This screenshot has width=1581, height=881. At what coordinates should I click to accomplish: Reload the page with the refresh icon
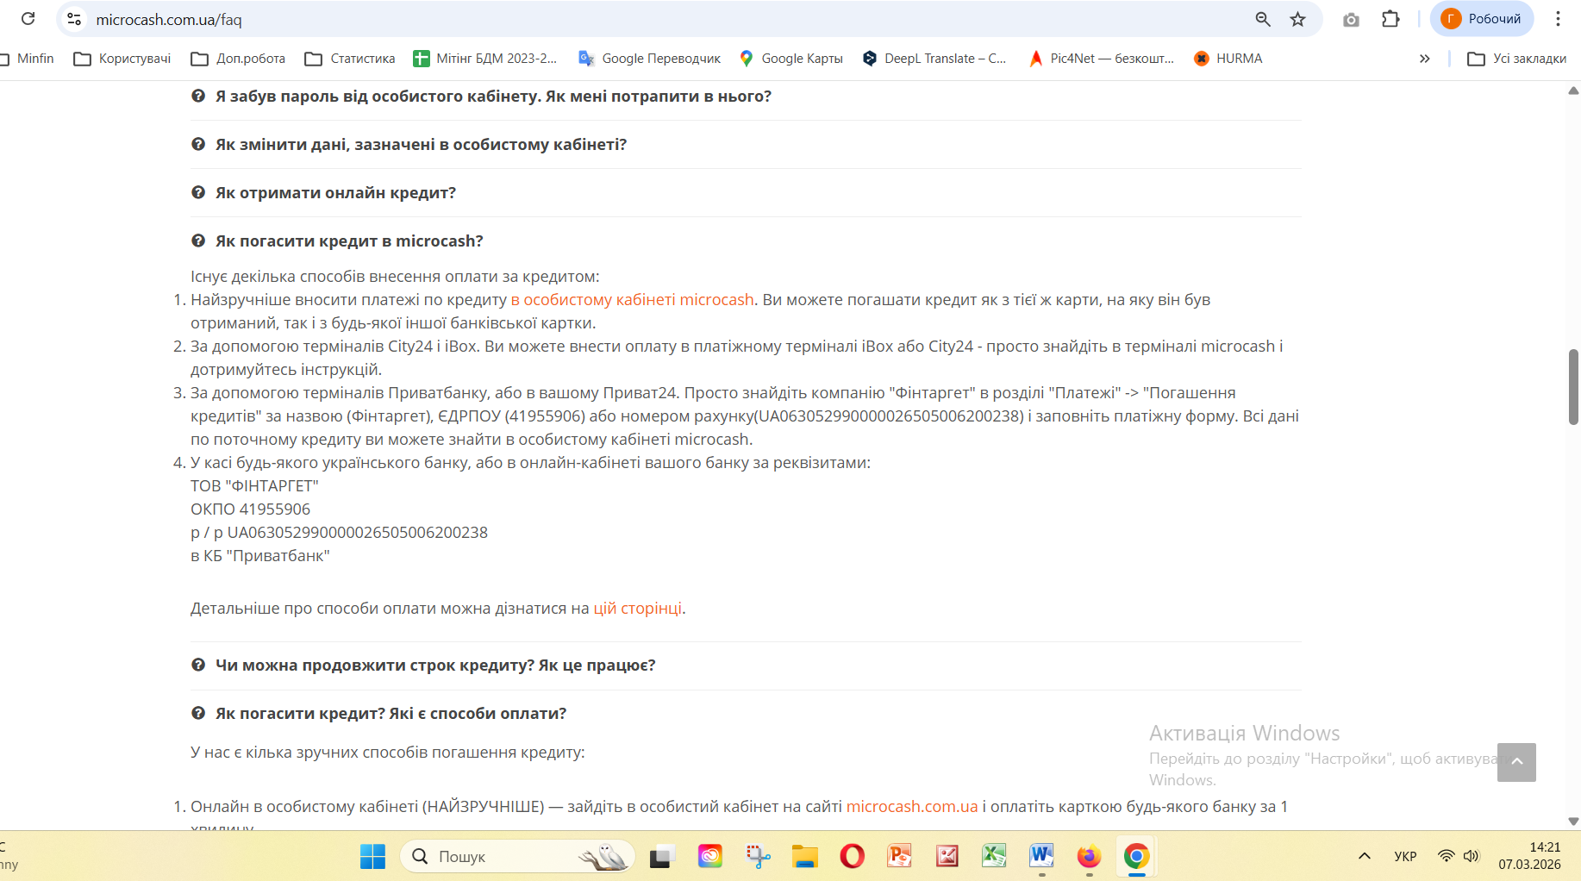tap(28, 19)
